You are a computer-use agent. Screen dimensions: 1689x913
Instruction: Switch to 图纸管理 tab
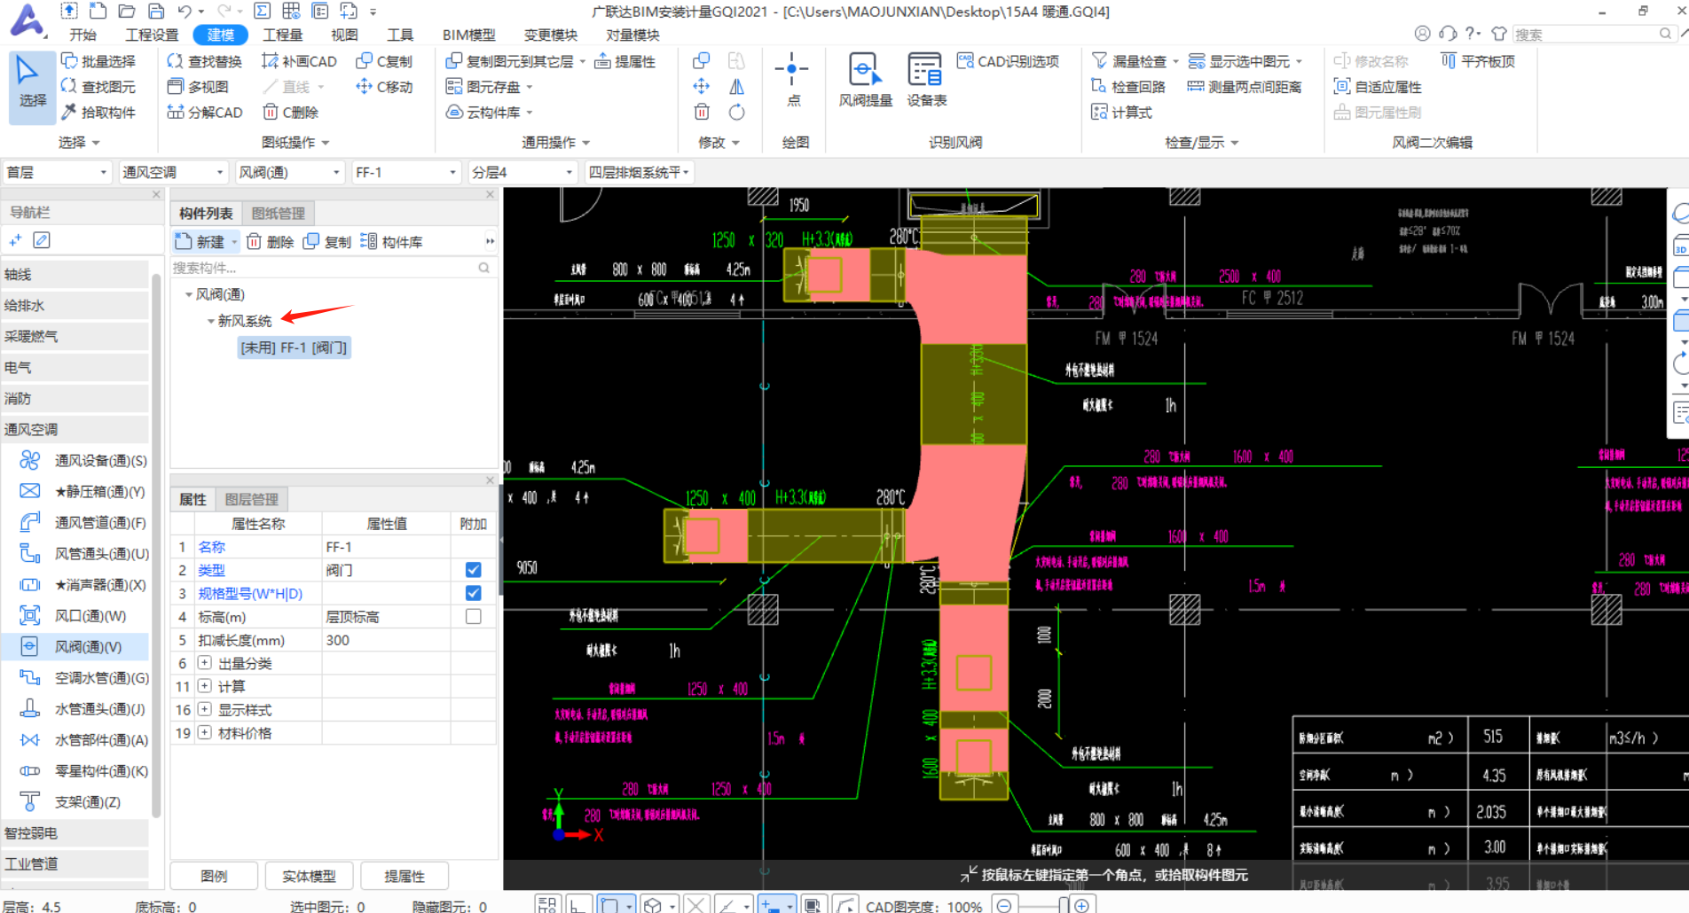point(278,214)
